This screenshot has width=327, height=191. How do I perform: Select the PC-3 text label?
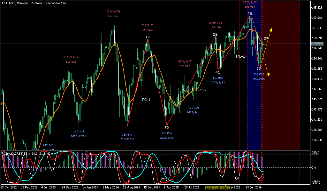(241, 56)
